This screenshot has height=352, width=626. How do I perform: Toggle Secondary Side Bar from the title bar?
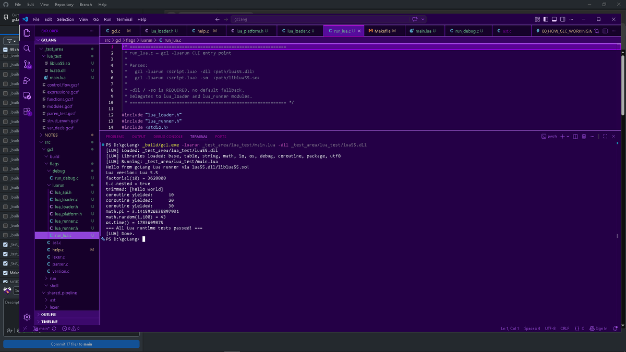pos(564,19)
